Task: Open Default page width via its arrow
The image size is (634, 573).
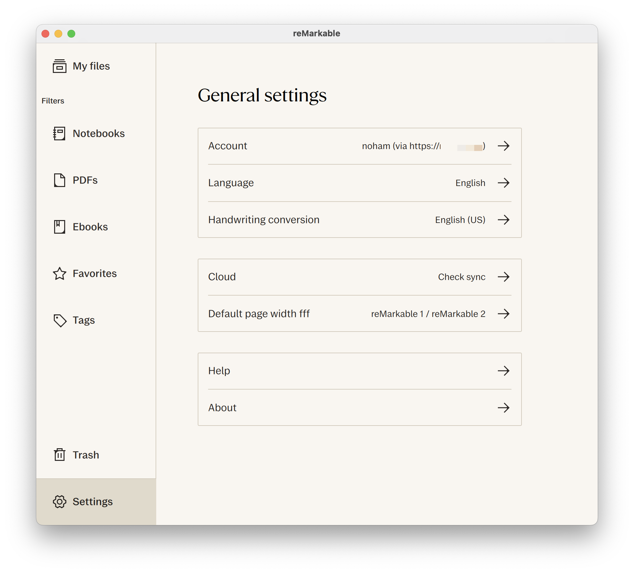Action: tap(504, 314)
